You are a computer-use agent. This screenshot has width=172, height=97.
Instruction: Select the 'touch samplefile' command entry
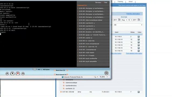click(x=93, y=61)
